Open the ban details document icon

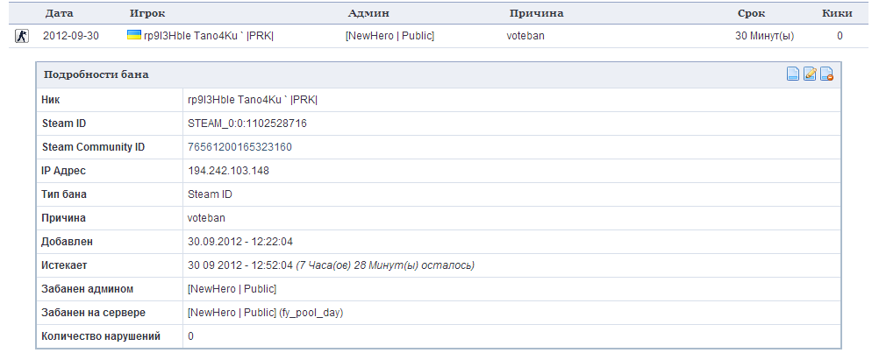click(x=793, y=74)
